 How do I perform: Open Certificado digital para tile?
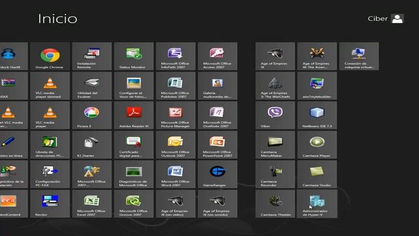(x=134, y=145)
